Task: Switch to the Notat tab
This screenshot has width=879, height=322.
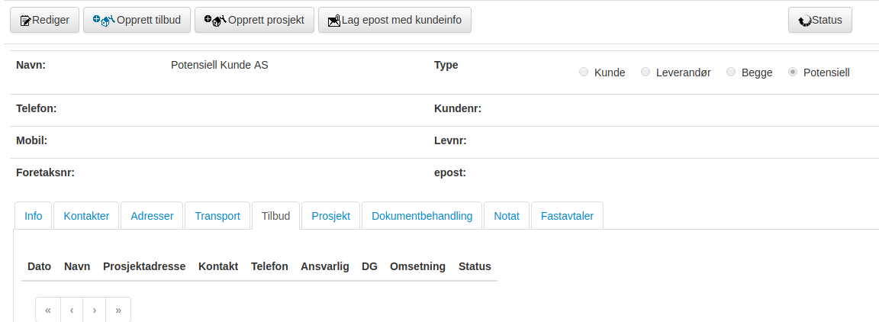Action: (507, 216)
